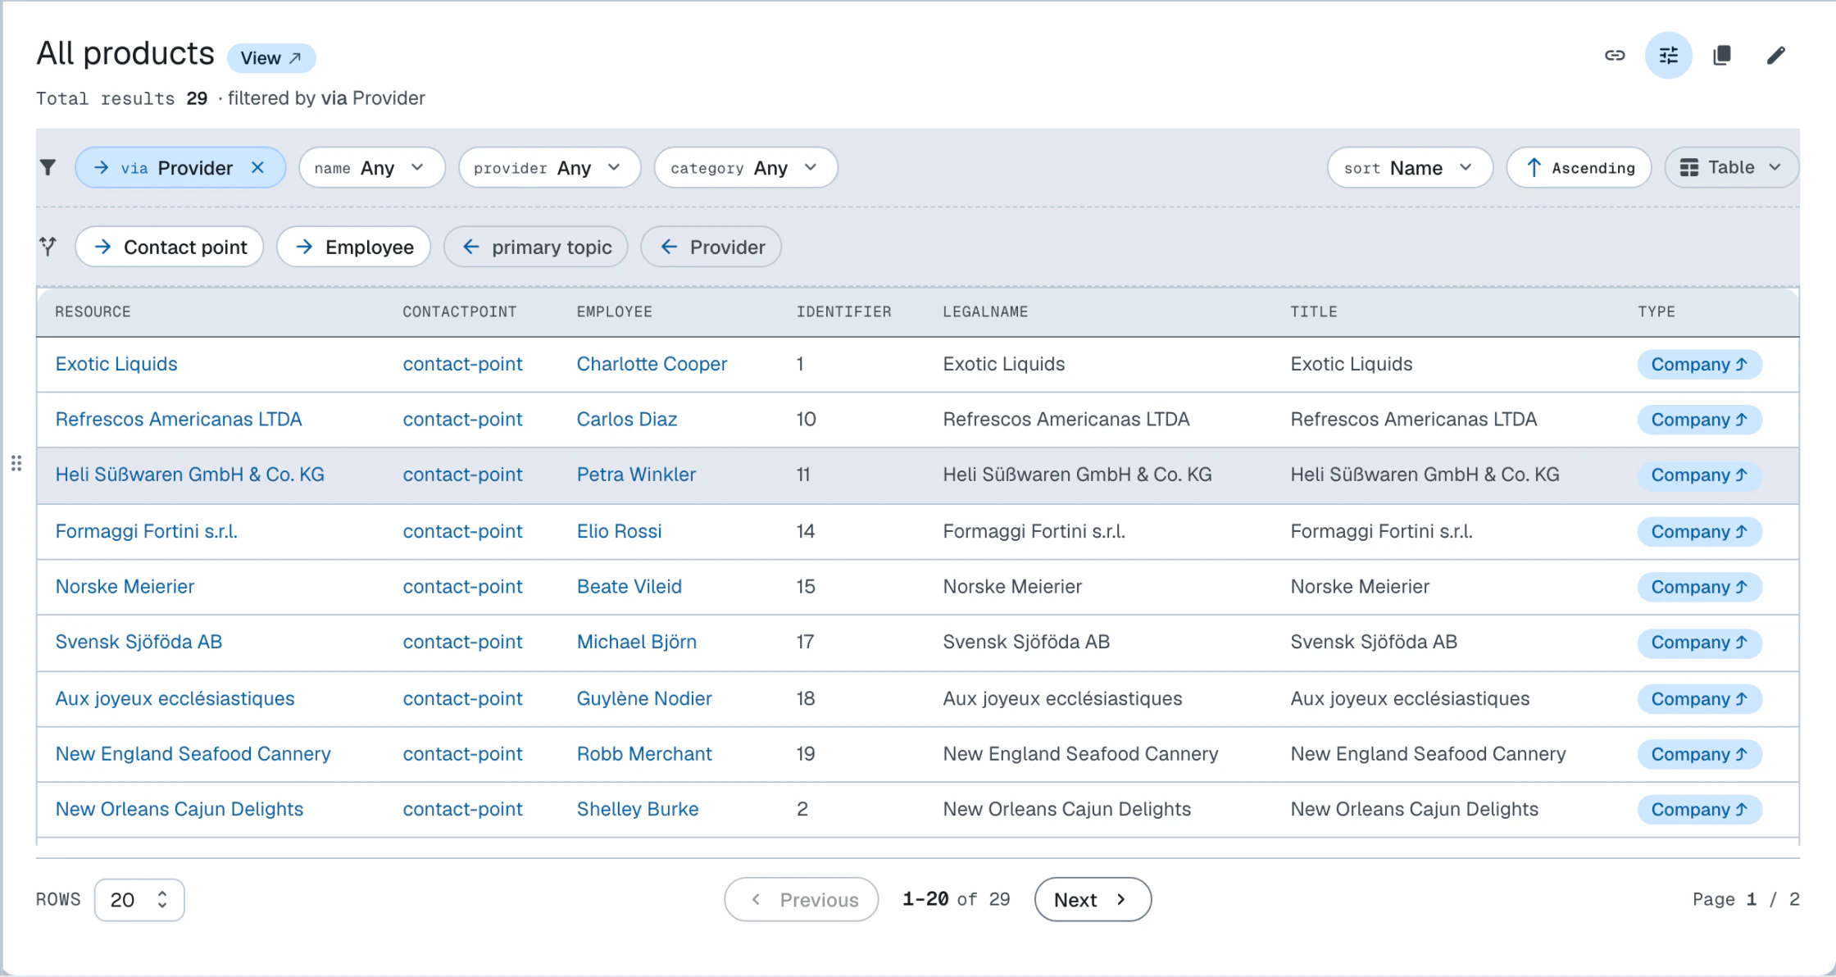Remove the via Provider filter chip
The width and height of the screenshot is (1836, 977).
[x=257, y=167]
